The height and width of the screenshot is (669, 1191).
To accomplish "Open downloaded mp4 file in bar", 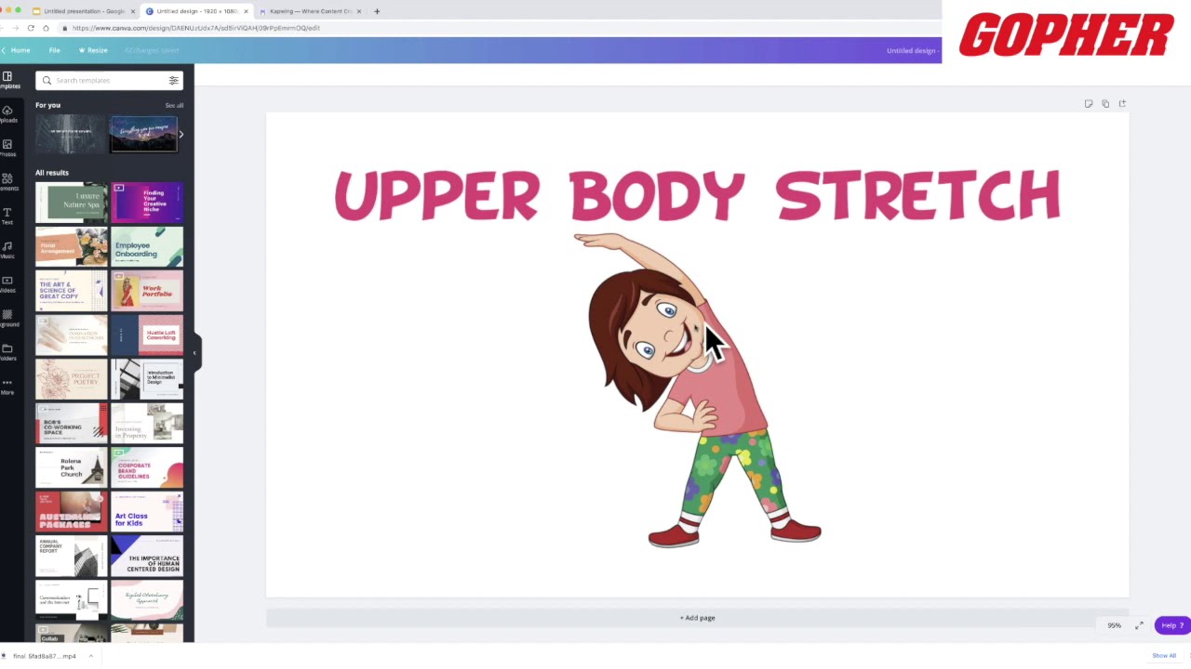I will click(x=44, y=656).
